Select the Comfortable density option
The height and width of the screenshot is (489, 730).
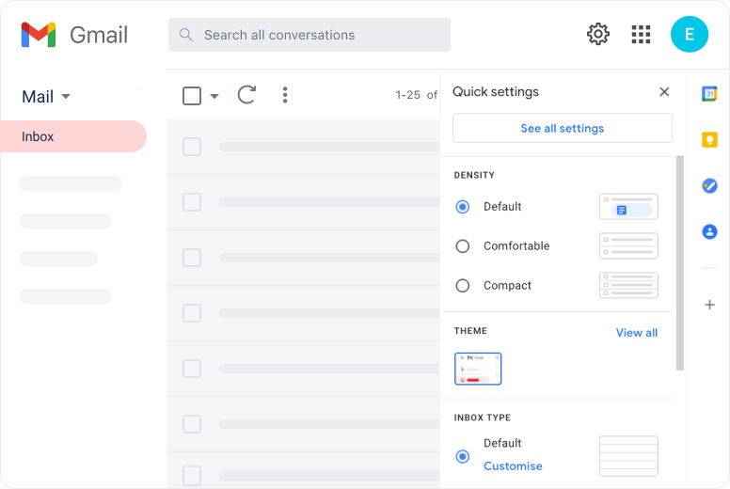[x=463, y=246]
